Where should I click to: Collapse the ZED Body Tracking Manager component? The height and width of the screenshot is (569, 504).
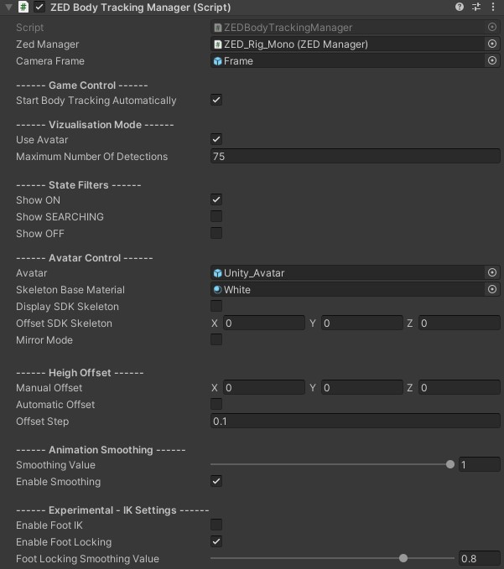click(x=8, y=7)
